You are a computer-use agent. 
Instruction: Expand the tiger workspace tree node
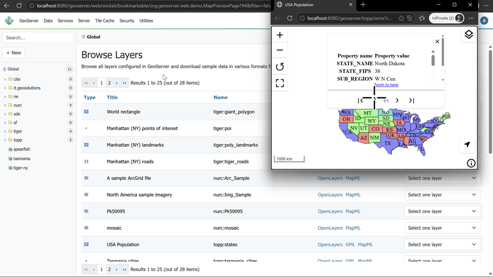5,132
